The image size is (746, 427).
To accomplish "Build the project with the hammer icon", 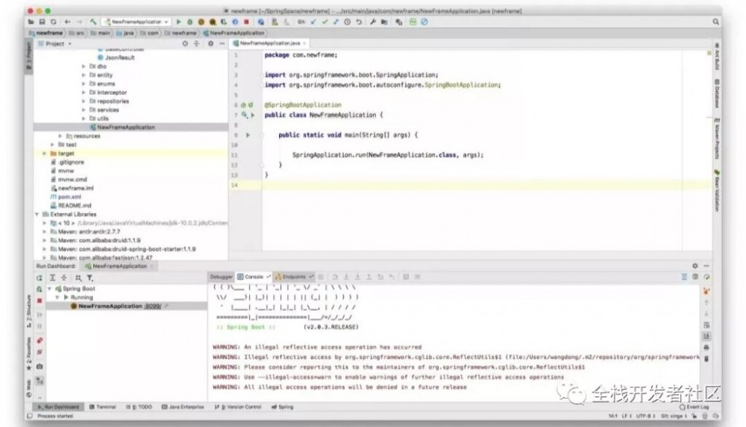I will pyautogui.click(x=93, y=22).
